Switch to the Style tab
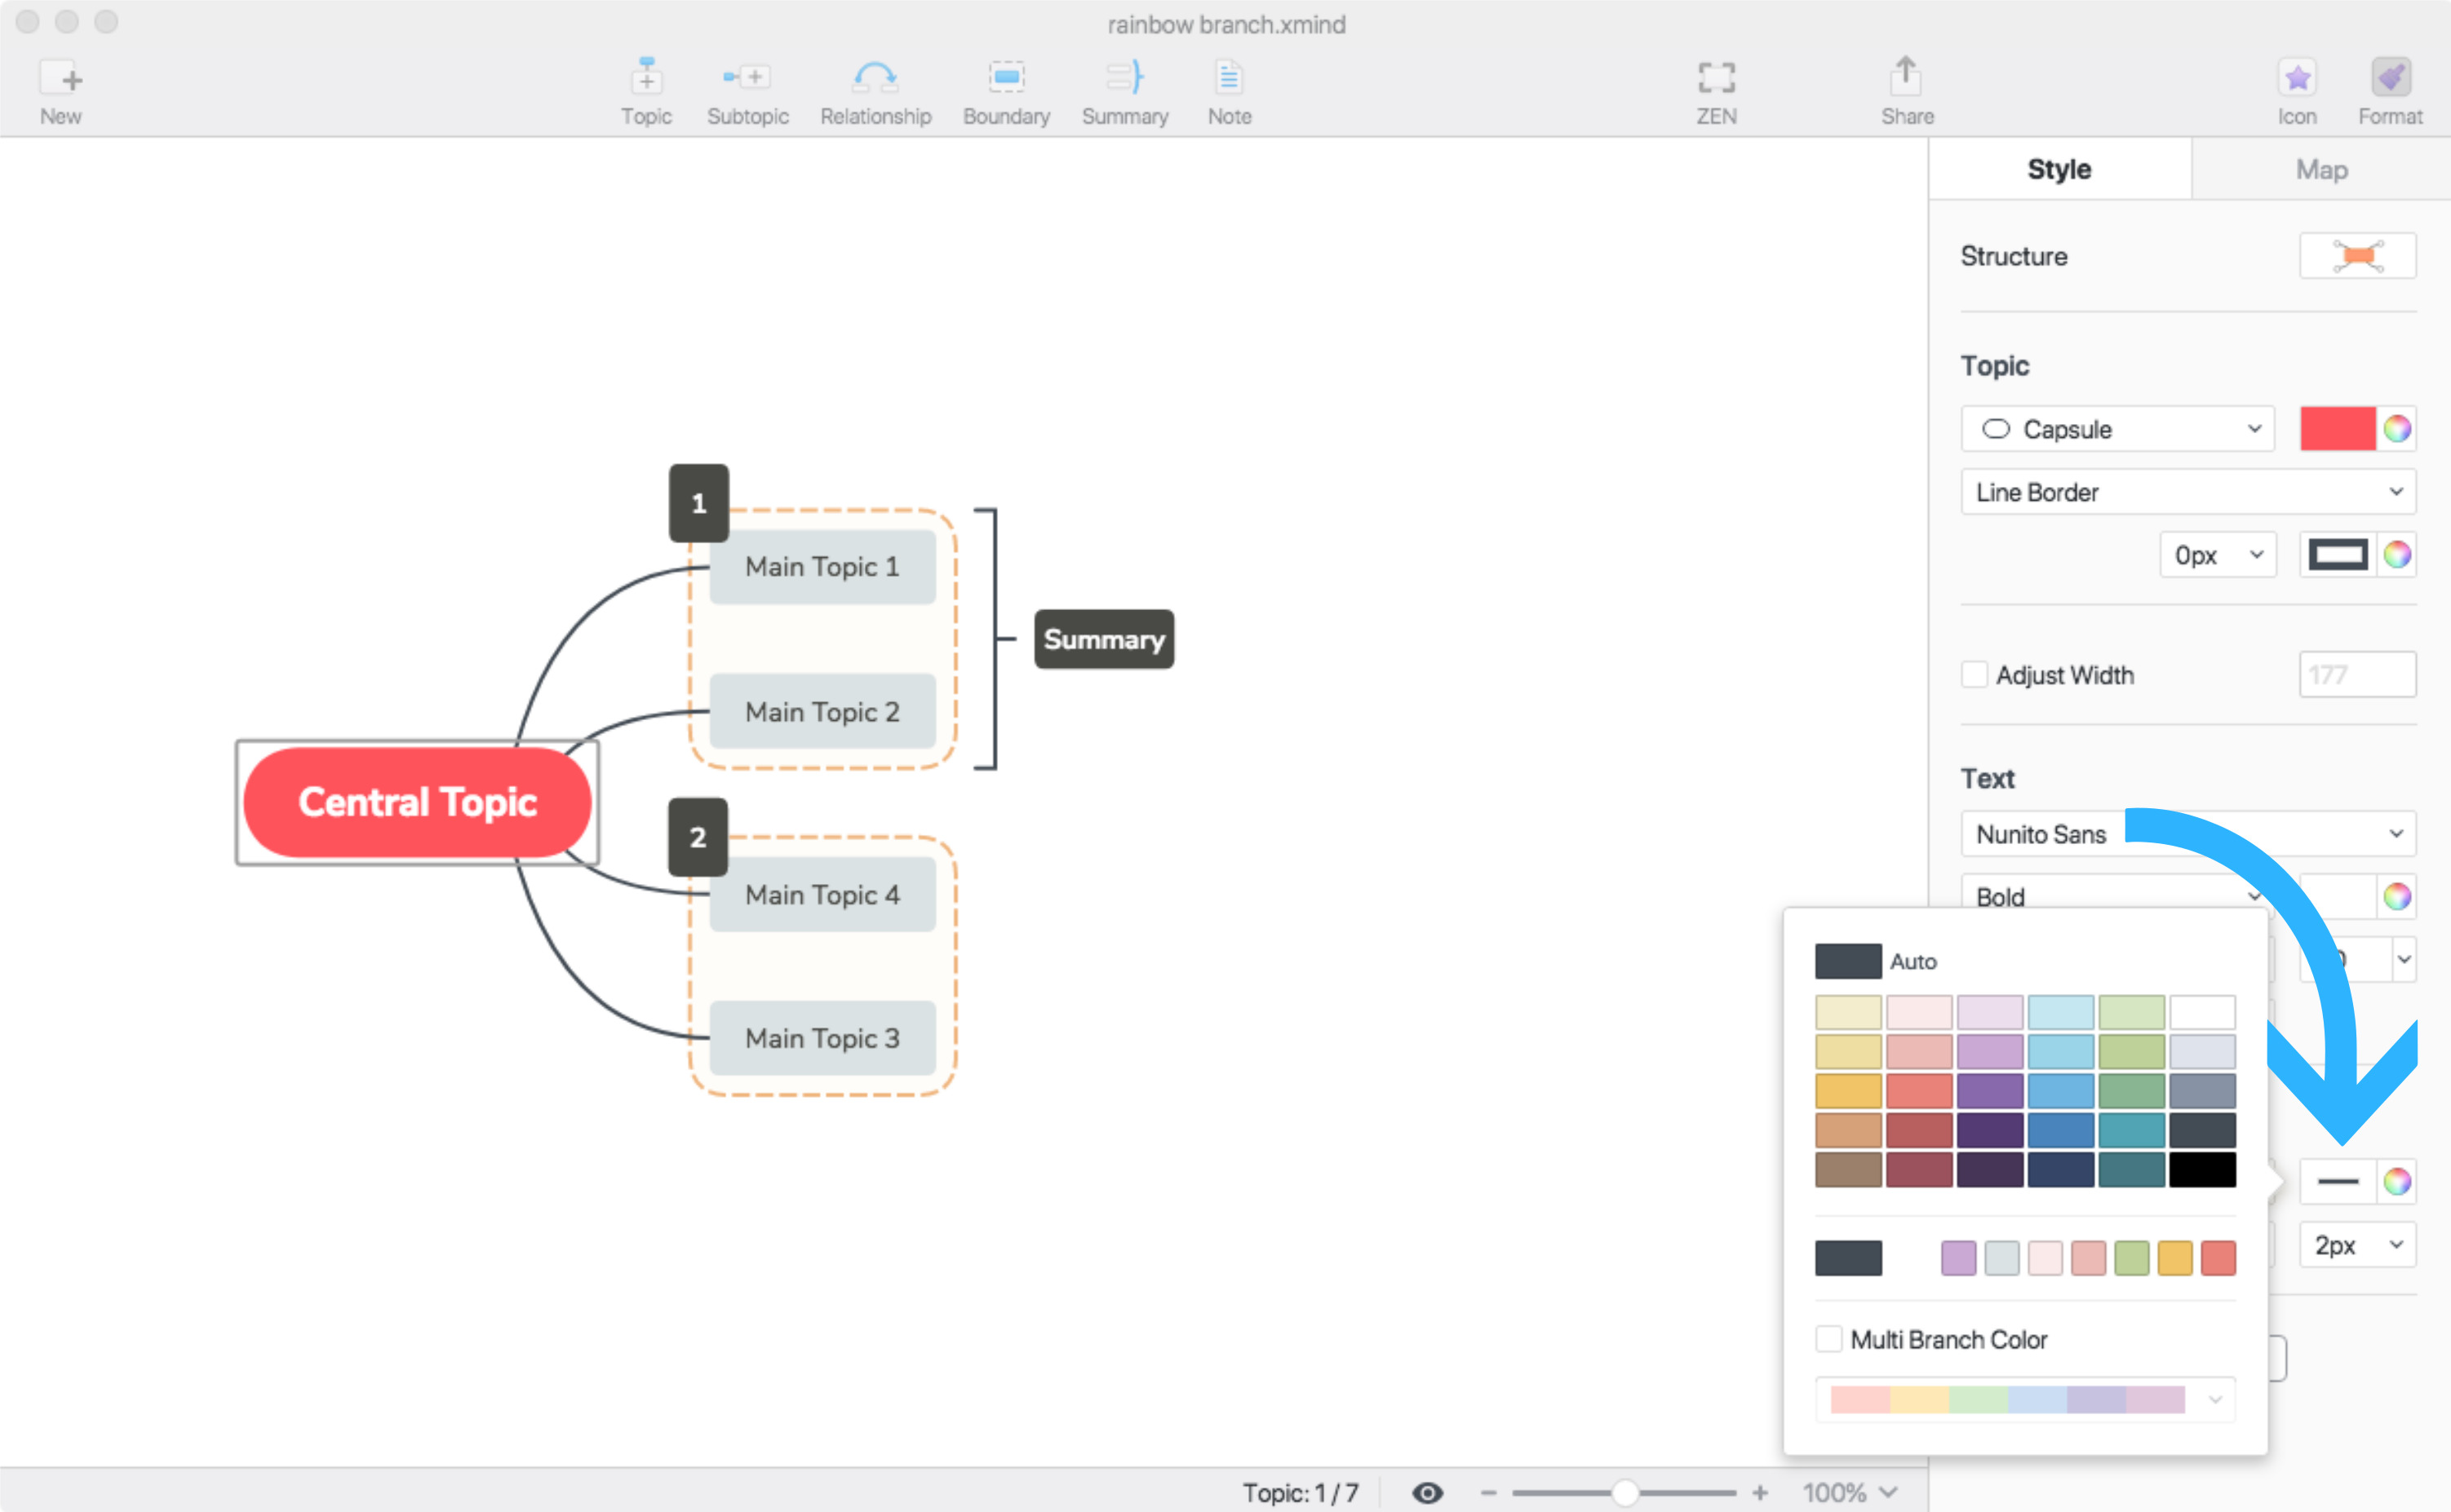The image size is (2451, 1512). [x=2061, y=168]
